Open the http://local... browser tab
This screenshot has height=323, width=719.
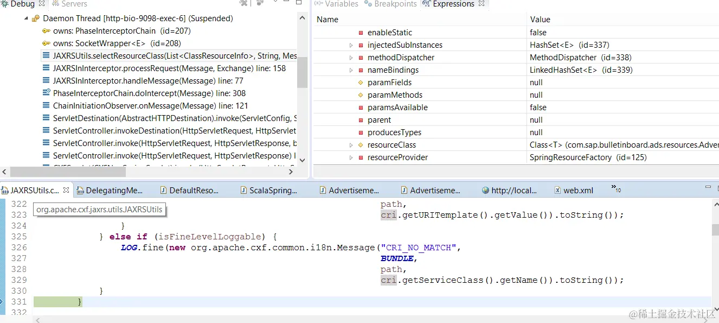tap(509, 191)
